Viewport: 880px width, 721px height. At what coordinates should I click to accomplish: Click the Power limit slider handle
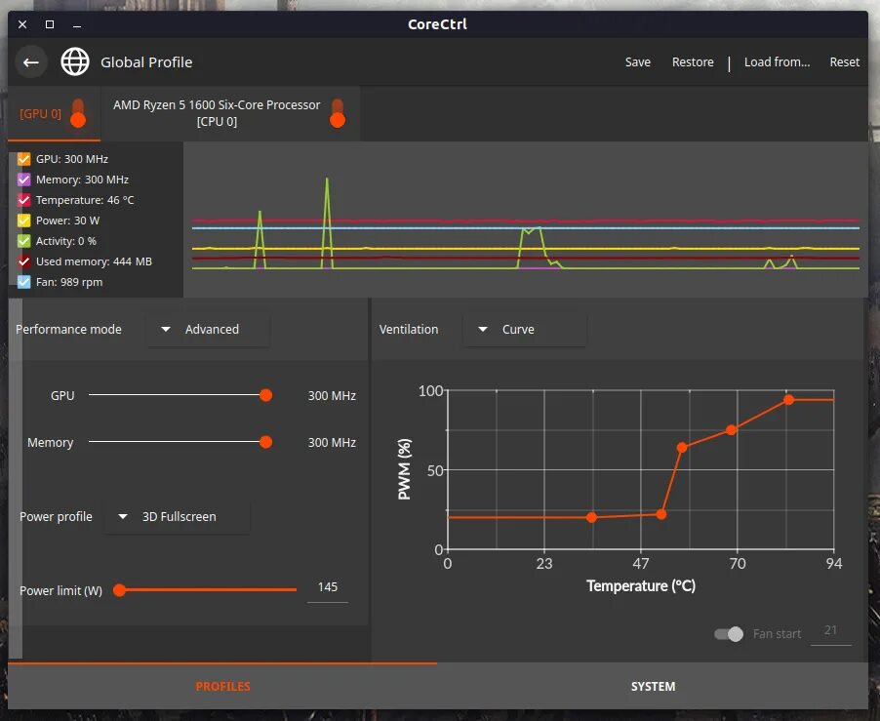click(120, 590)
